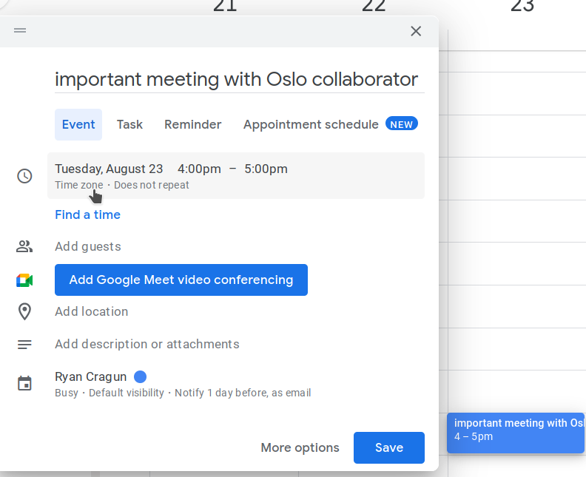586x477 pixels.
Task: Click the description lines icon
Action: tap(24, 345)
